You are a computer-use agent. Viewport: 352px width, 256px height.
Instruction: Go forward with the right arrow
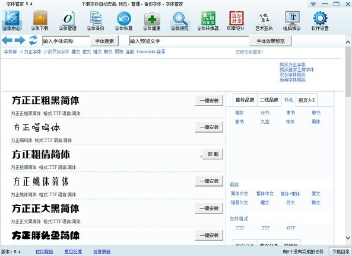[20, 40]
